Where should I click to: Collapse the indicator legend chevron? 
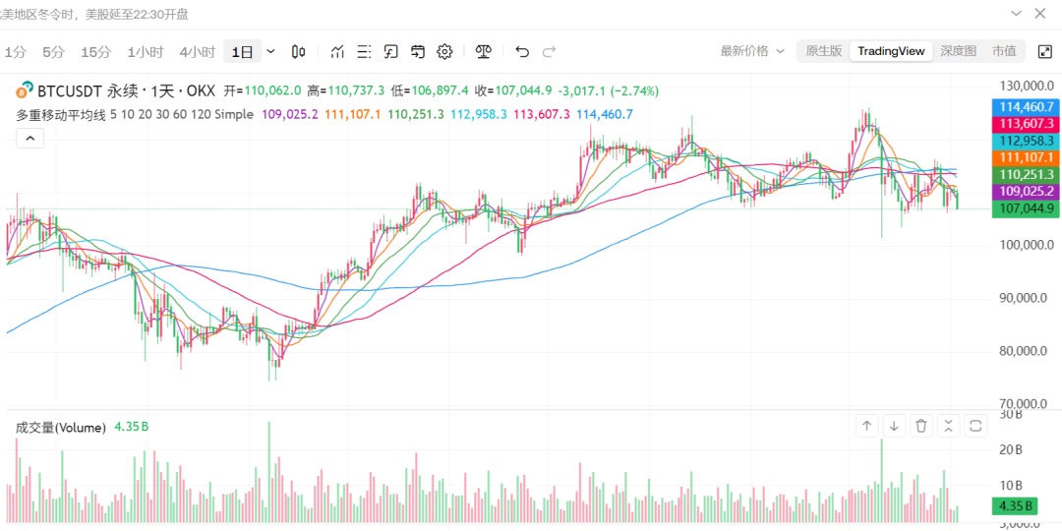[x=29, y=139]
